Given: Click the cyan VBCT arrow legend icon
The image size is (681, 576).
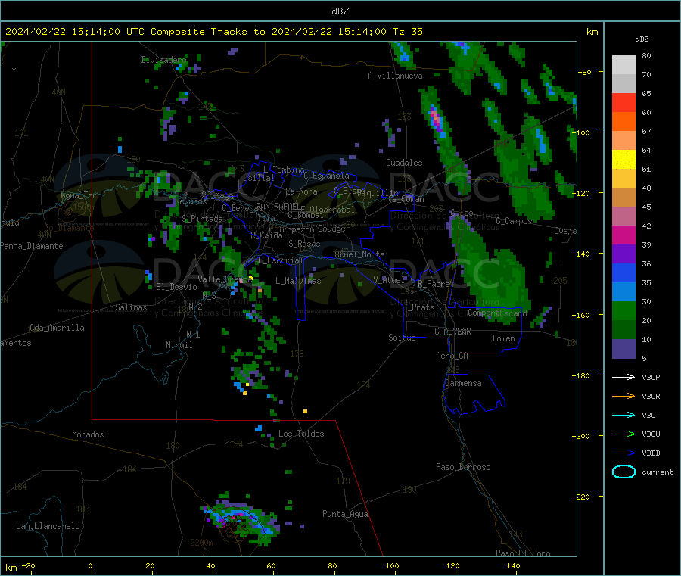Looking at the screenshot, I should click(x=623, y=416).
